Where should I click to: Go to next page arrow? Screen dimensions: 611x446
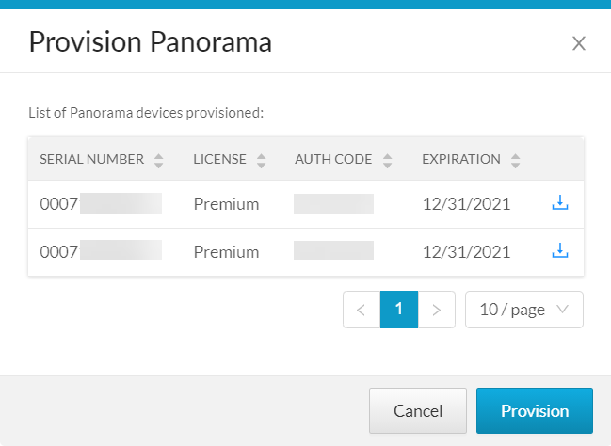(437, 310)
